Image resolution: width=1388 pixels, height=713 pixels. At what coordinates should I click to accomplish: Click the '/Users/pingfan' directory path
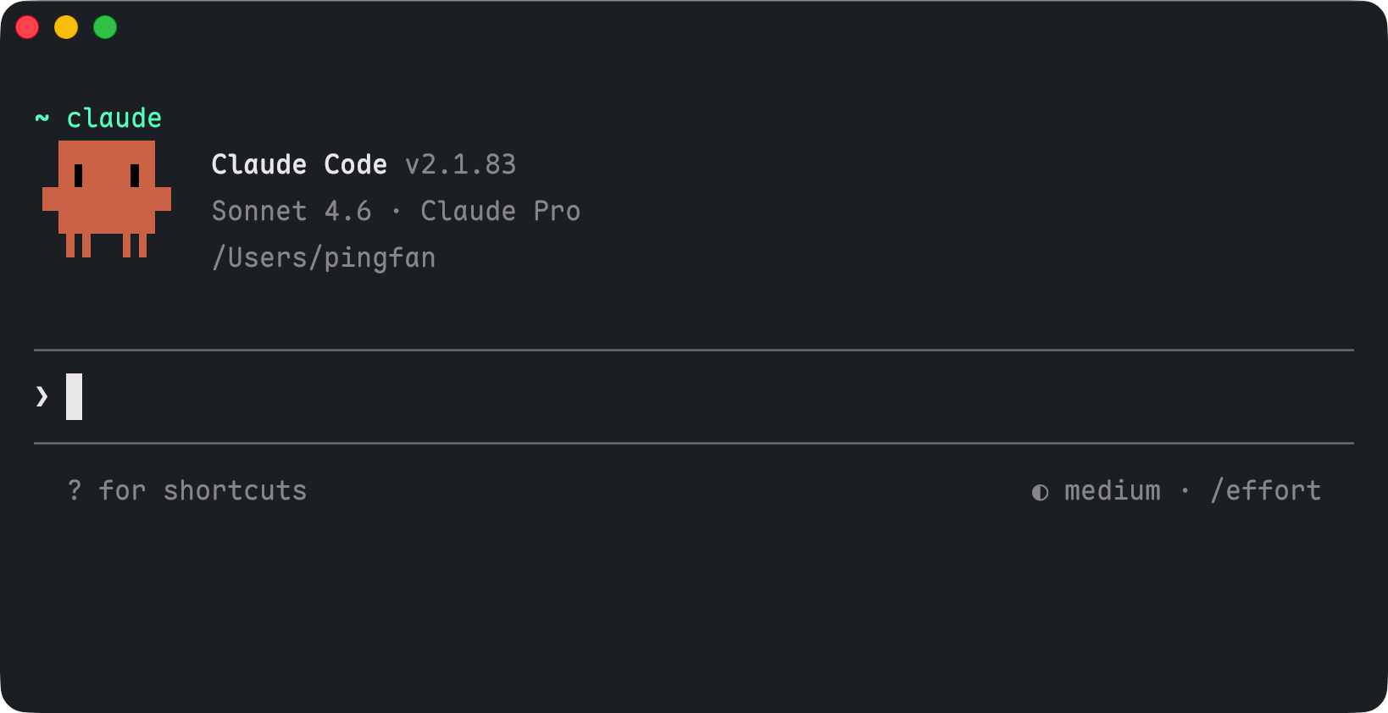324,257
